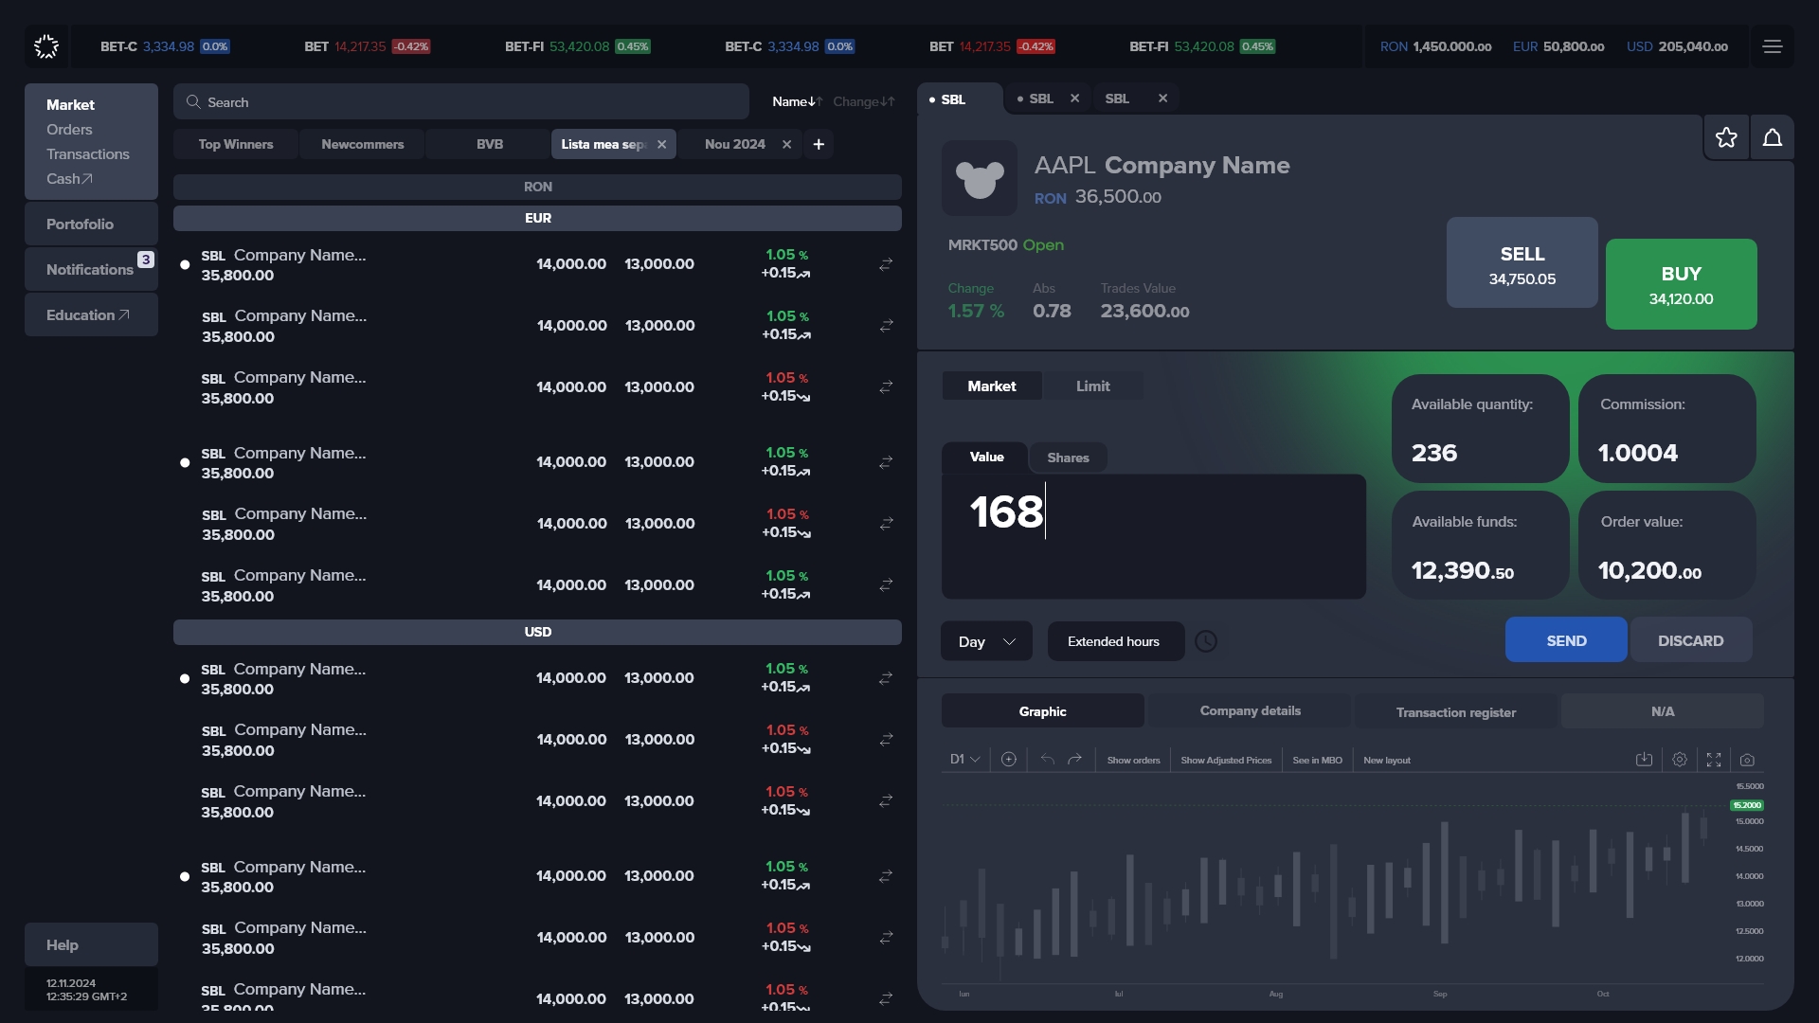Click the chart download icon
The width and height of the screenshot is (1819, 1023).
[1644, 760]
